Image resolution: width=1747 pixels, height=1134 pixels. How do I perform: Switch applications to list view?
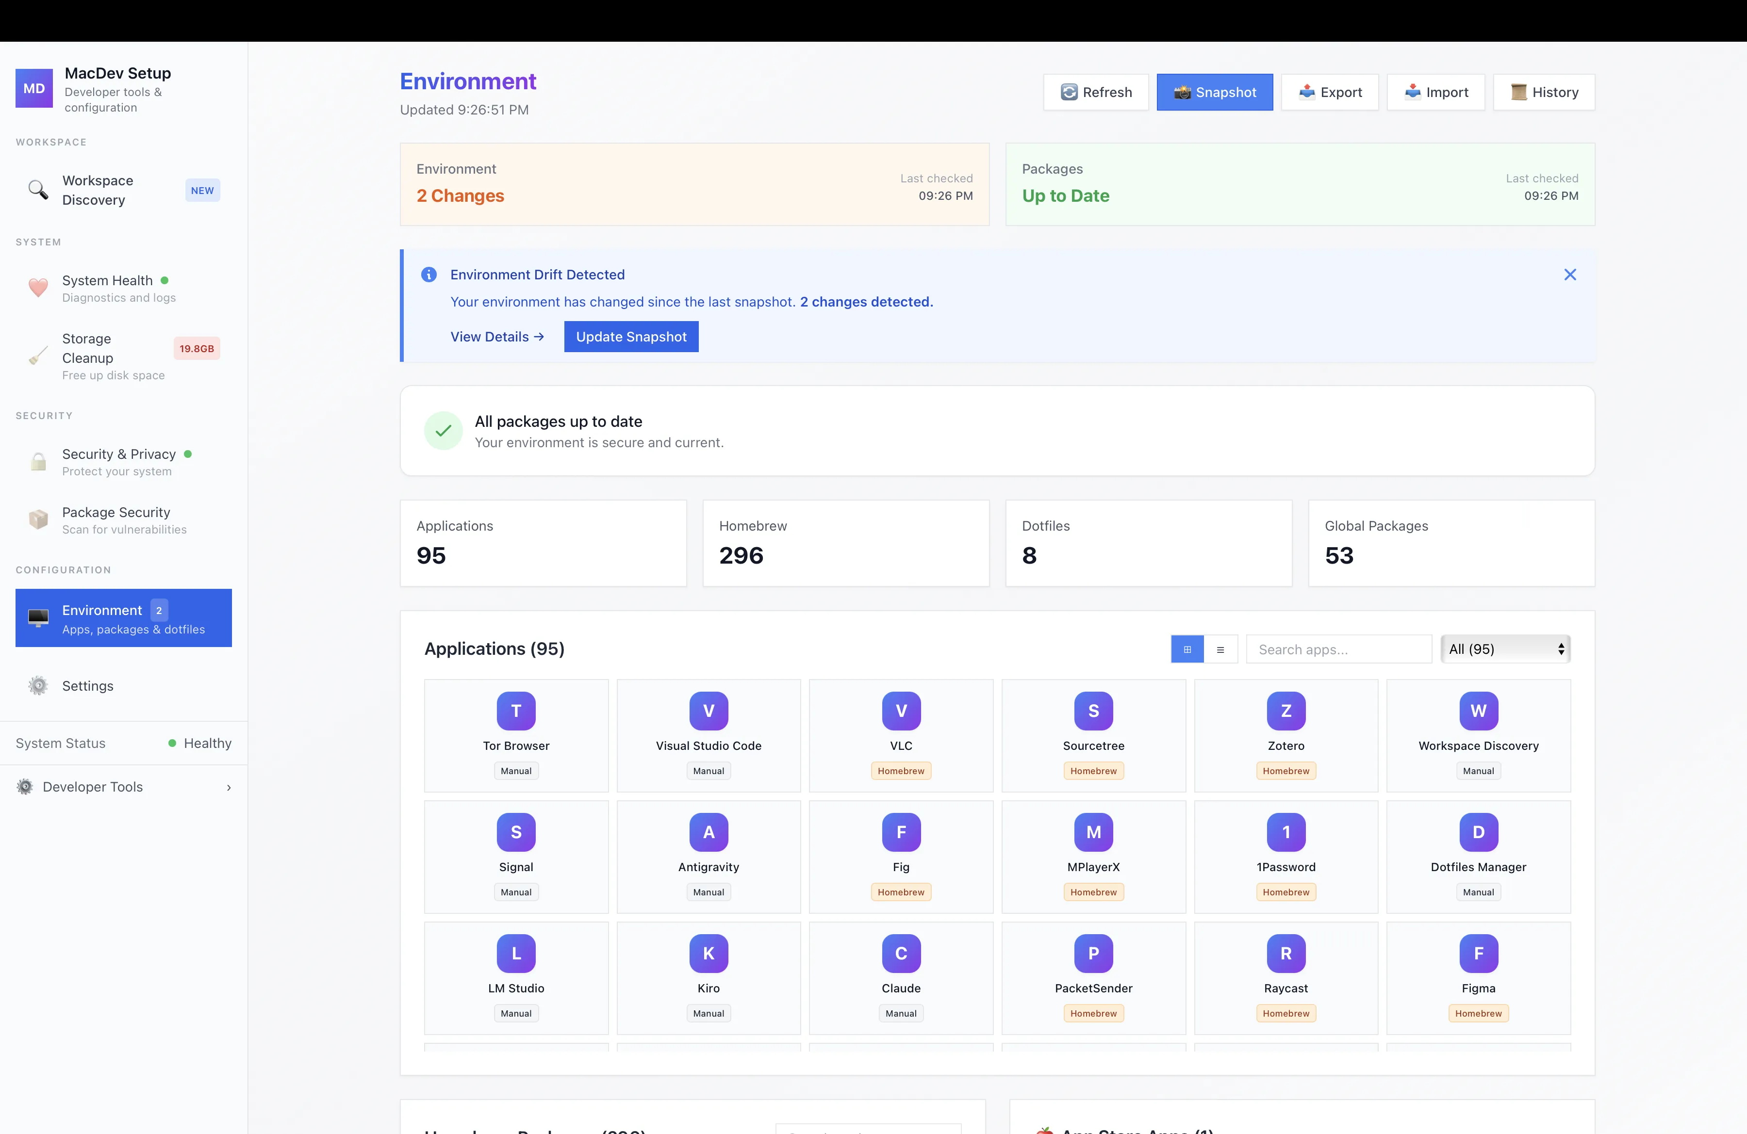pyautogui.click(x=1220, y=649)
